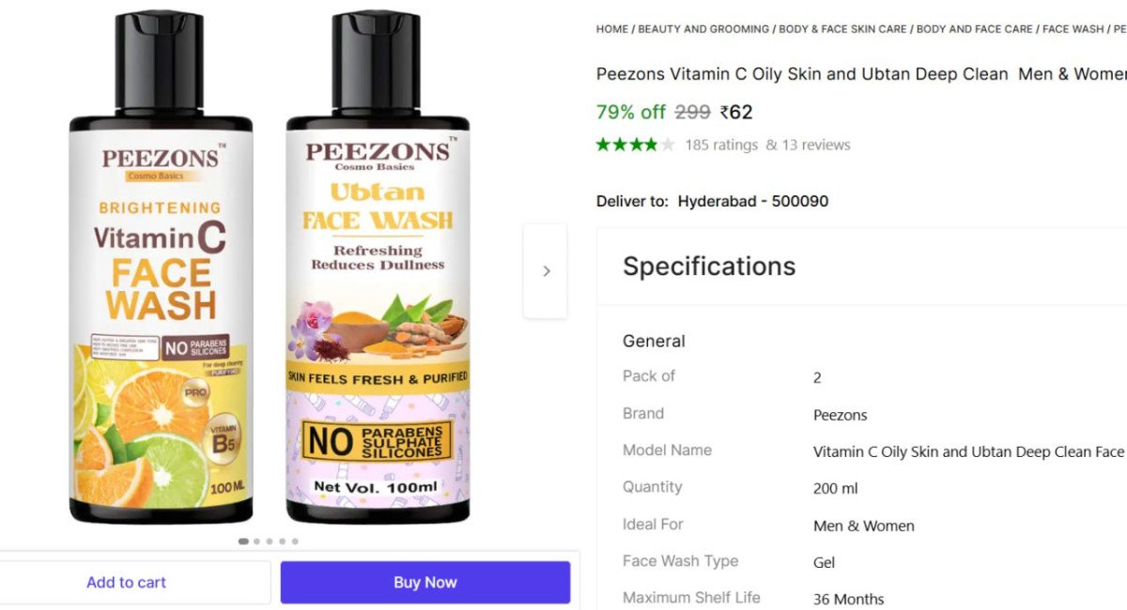
Task: Change delivery location Hyderabad - 500090
Action: tap(752, 201)
